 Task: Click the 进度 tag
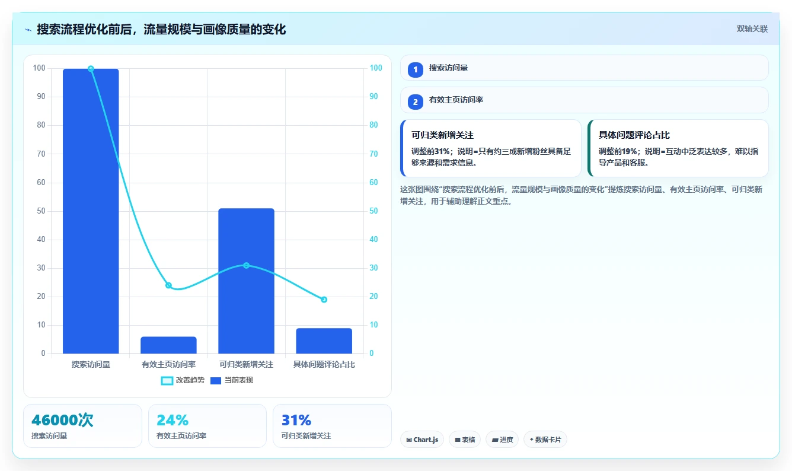[502, 440]
